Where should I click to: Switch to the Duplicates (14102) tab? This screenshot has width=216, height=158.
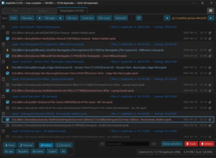pyautogui.click(x=72, y=11)
